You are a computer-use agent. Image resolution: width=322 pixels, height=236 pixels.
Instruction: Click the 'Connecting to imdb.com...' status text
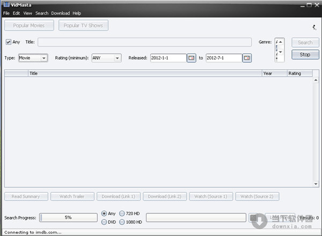click(x=33, y=232)
